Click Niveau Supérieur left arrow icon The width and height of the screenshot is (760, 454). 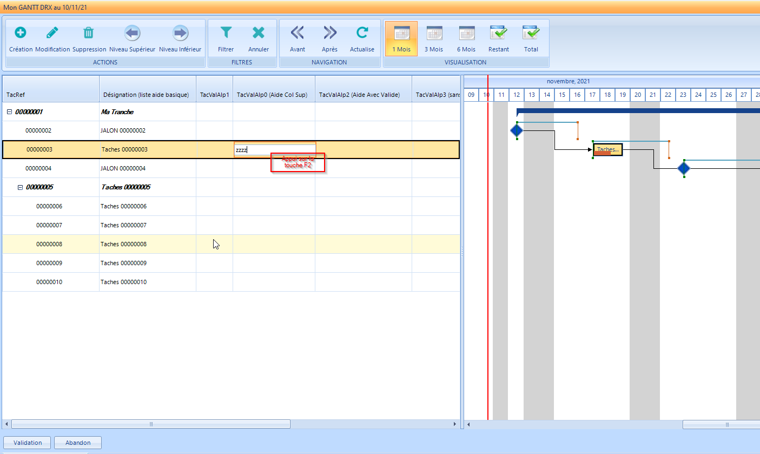click(132, 33)
